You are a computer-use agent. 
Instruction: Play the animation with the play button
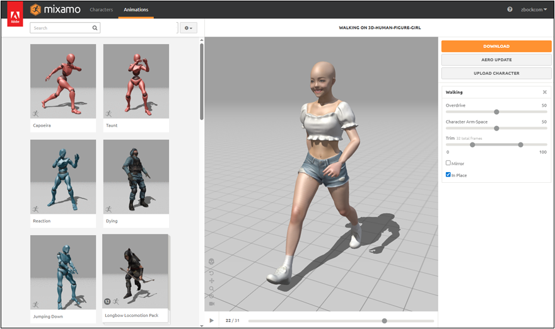pos(211,320)
